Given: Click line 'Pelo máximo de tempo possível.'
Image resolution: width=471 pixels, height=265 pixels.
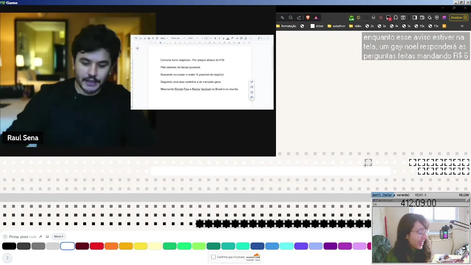Looking at the screenshot, I should (180, 67).
